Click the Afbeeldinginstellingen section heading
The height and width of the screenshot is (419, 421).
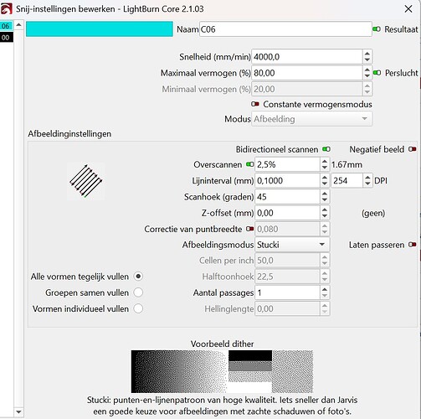69,134
